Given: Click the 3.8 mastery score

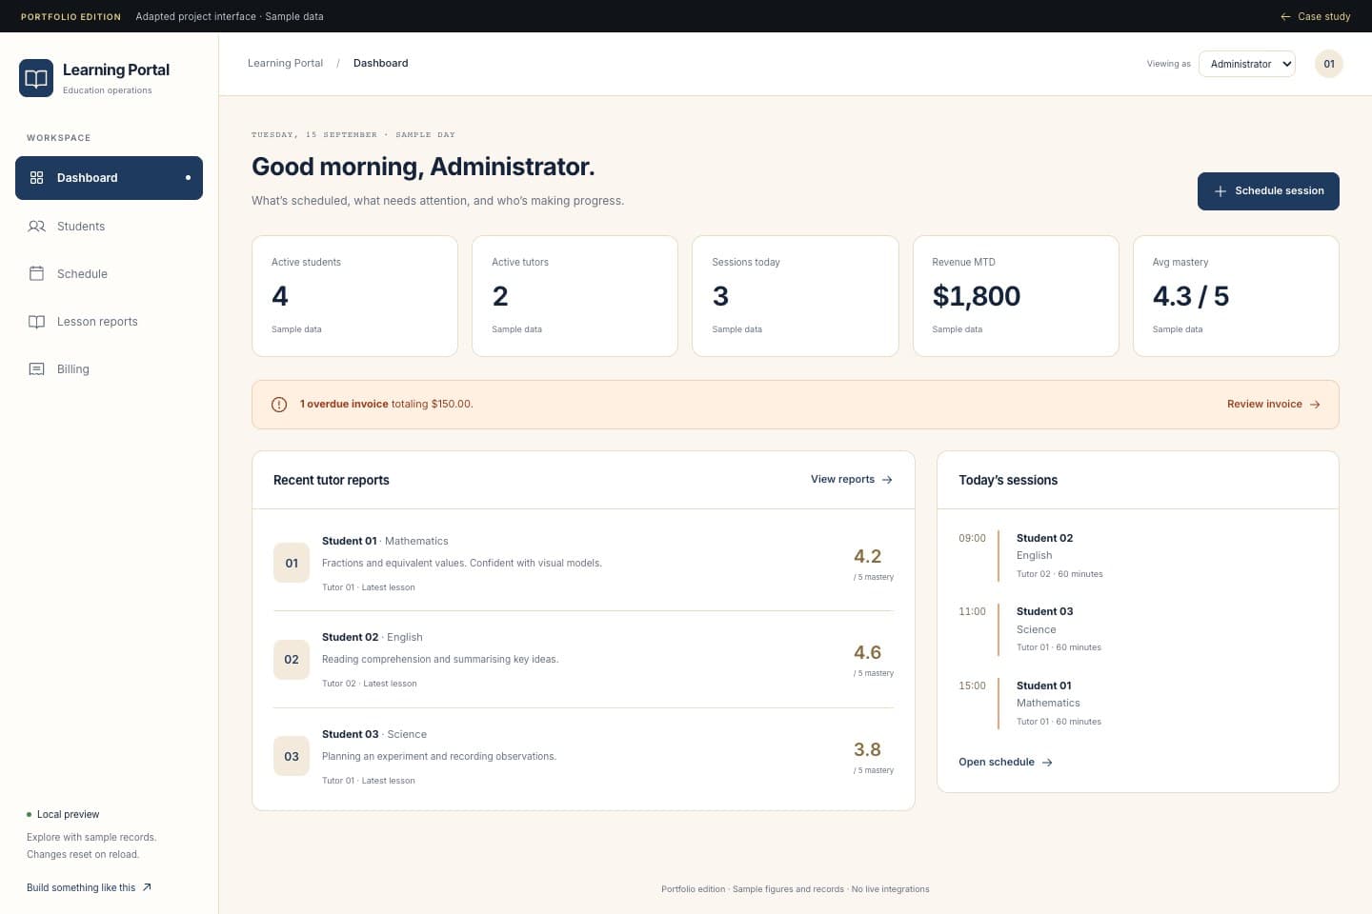Looking at the screenshot, I should coord(867,750).
